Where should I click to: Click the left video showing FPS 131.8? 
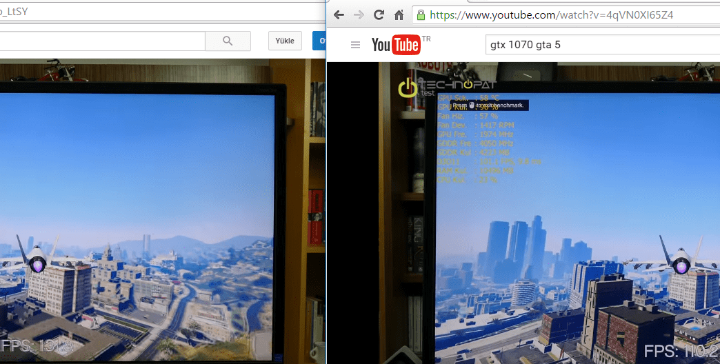click(x=163, y=211)
